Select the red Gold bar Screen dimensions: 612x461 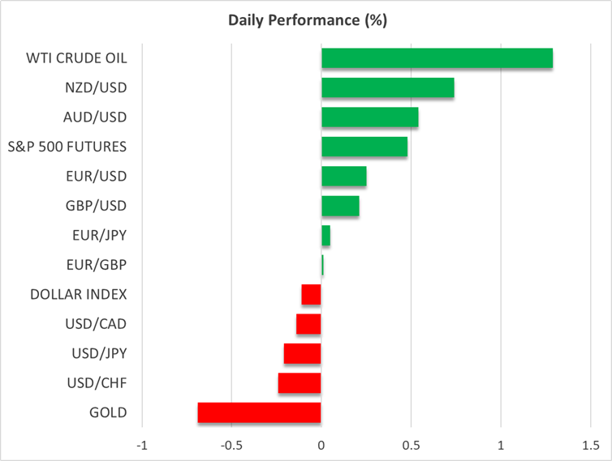pos(259,412)
